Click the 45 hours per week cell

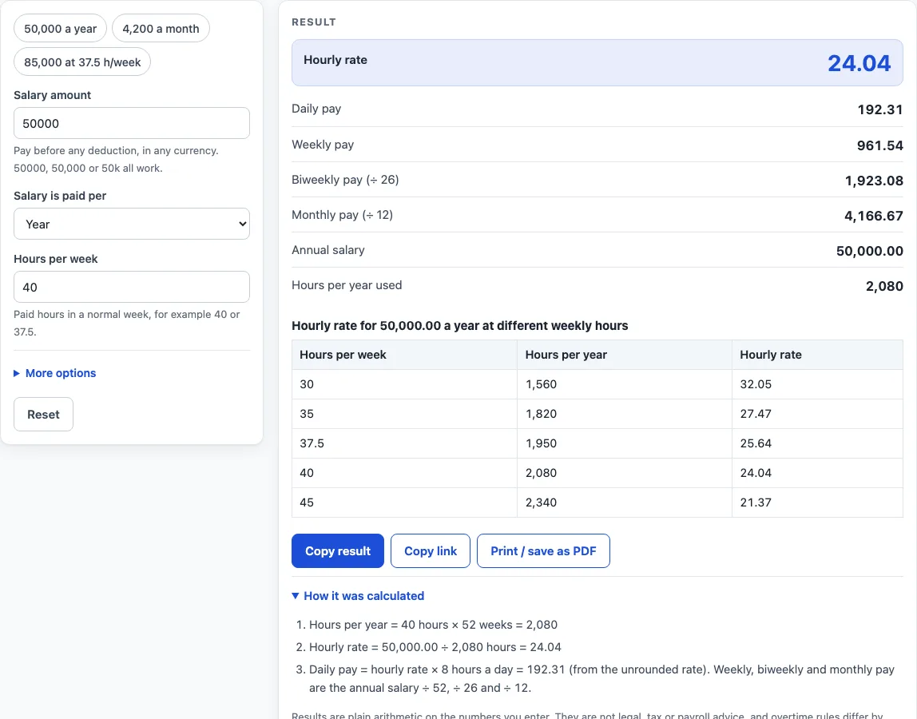405,503
